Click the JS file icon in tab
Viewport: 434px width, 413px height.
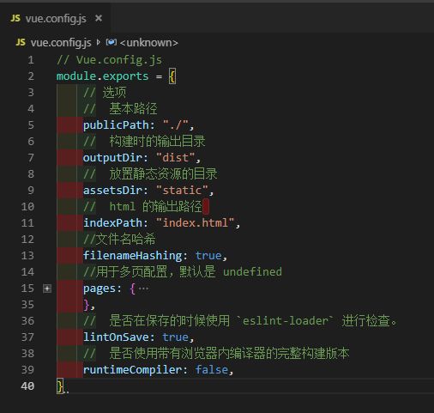(x=15, y=19)
